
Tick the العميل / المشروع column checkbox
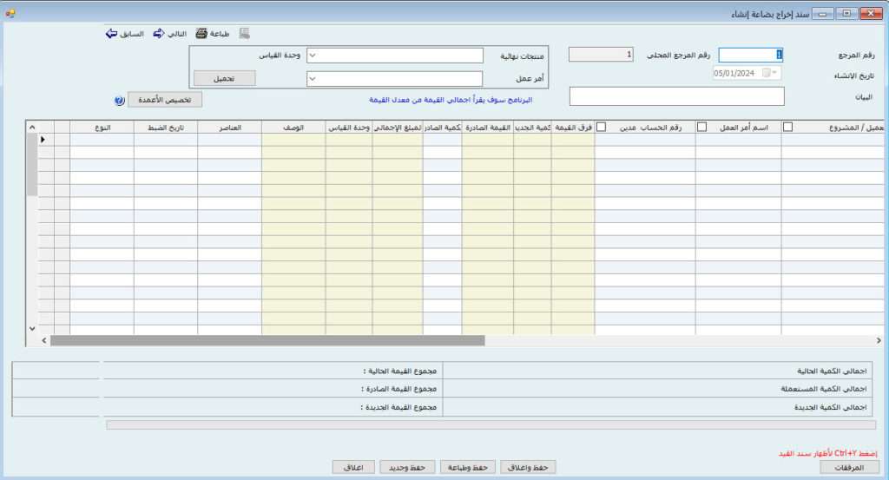coord(788,127)
